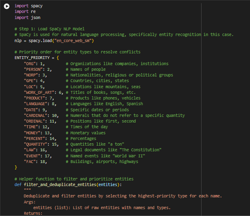Click the "QUANTITY" dictionary key

pyautogui.click(x=36, y=144)
